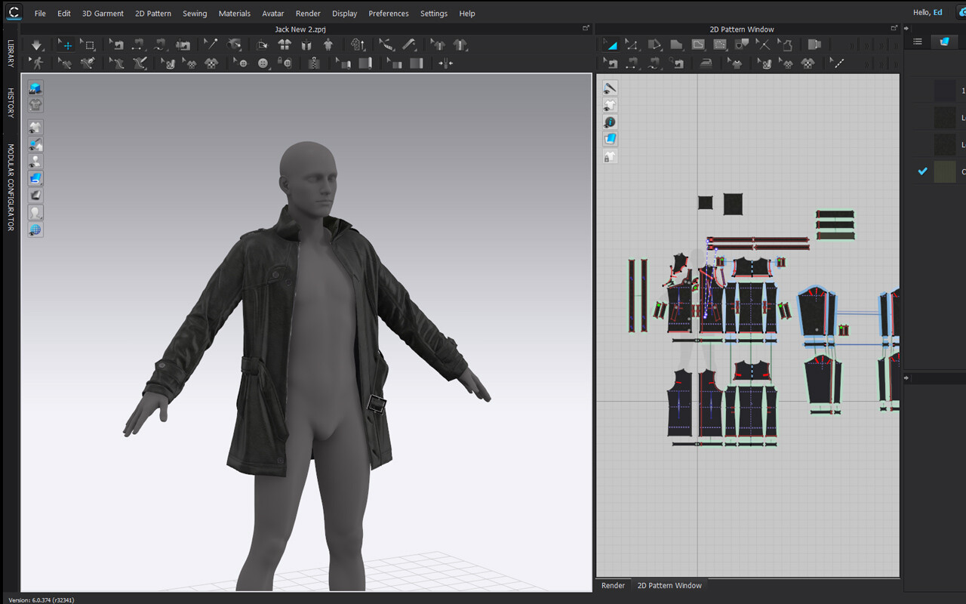
Task: Select the Pin tool
Action: click(210, 45)
